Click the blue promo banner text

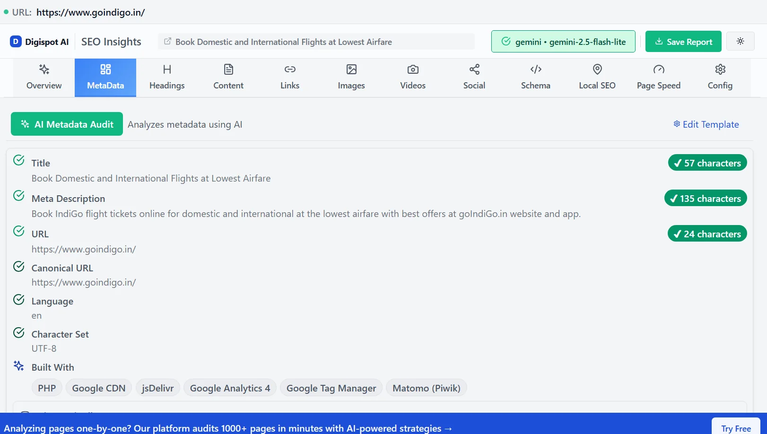click(228, 428)
